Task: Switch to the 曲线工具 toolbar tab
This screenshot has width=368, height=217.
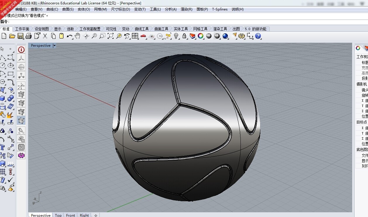Action: pyautogui.click(x=142, y=29)
